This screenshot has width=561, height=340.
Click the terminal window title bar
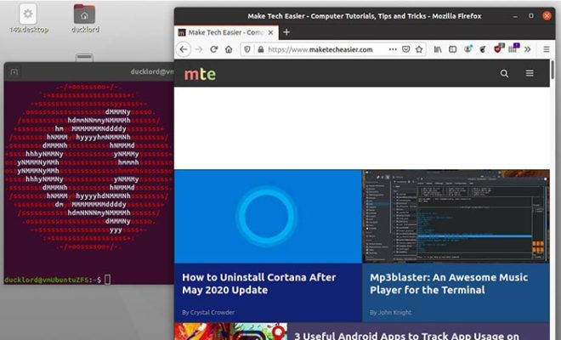click(x=89, y=71)
